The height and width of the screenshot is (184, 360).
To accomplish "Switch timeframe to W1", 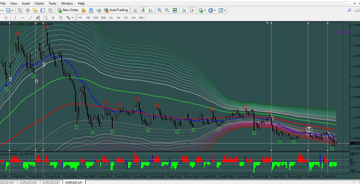I will [x=134, y=18].
